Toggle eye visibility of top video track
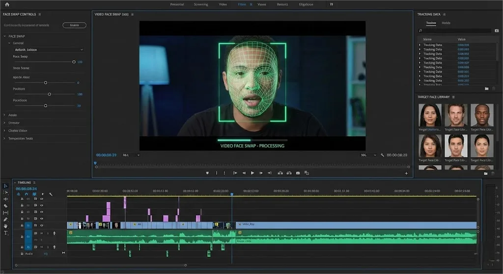This screenshot has height=274, width=503. [42, 199]
